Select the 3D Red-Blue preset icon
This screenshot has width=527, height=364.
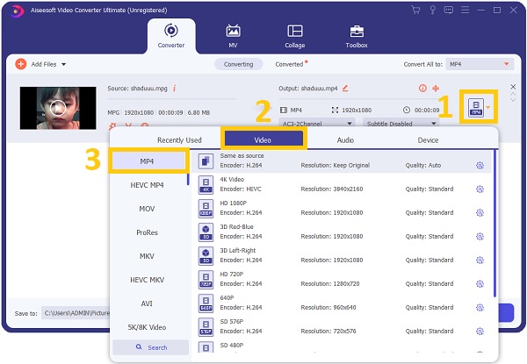[206, 232]
